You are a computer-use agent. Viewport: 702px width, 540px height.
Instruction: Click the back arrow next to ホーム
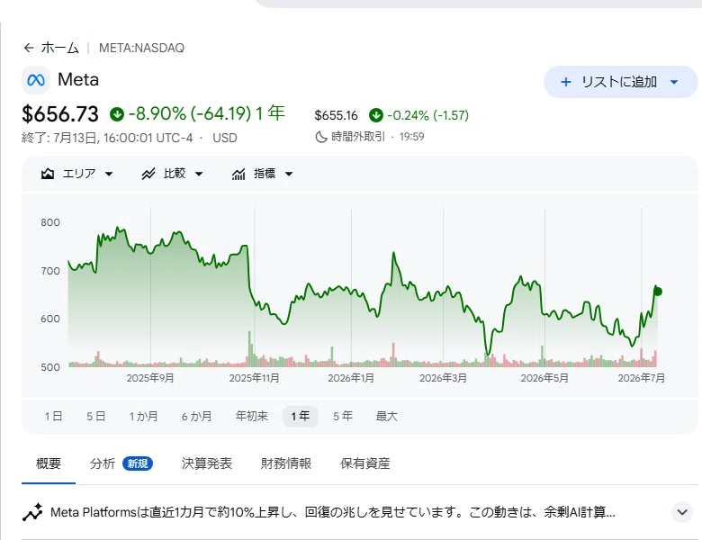coord(29,48)
